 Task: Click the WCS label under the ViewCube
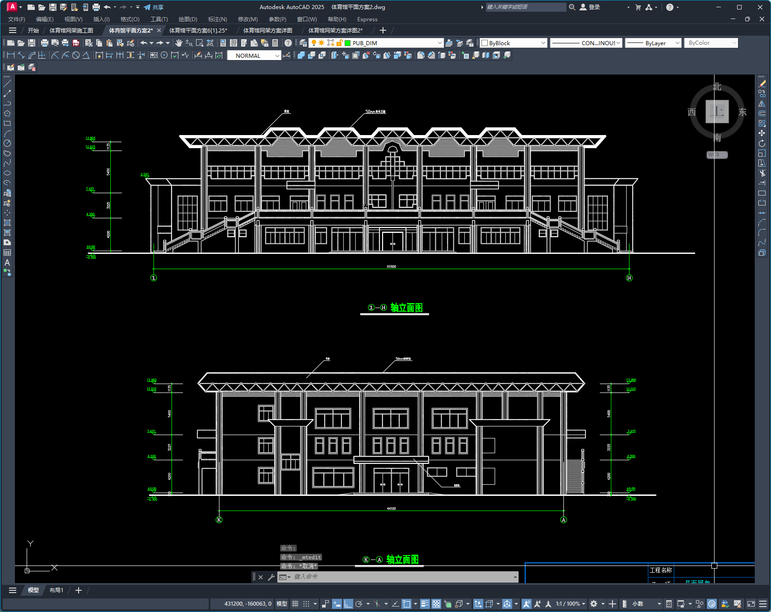click(717, 154)
